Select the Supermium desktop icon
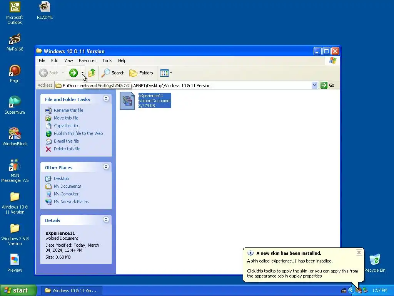 pos(15,106)
